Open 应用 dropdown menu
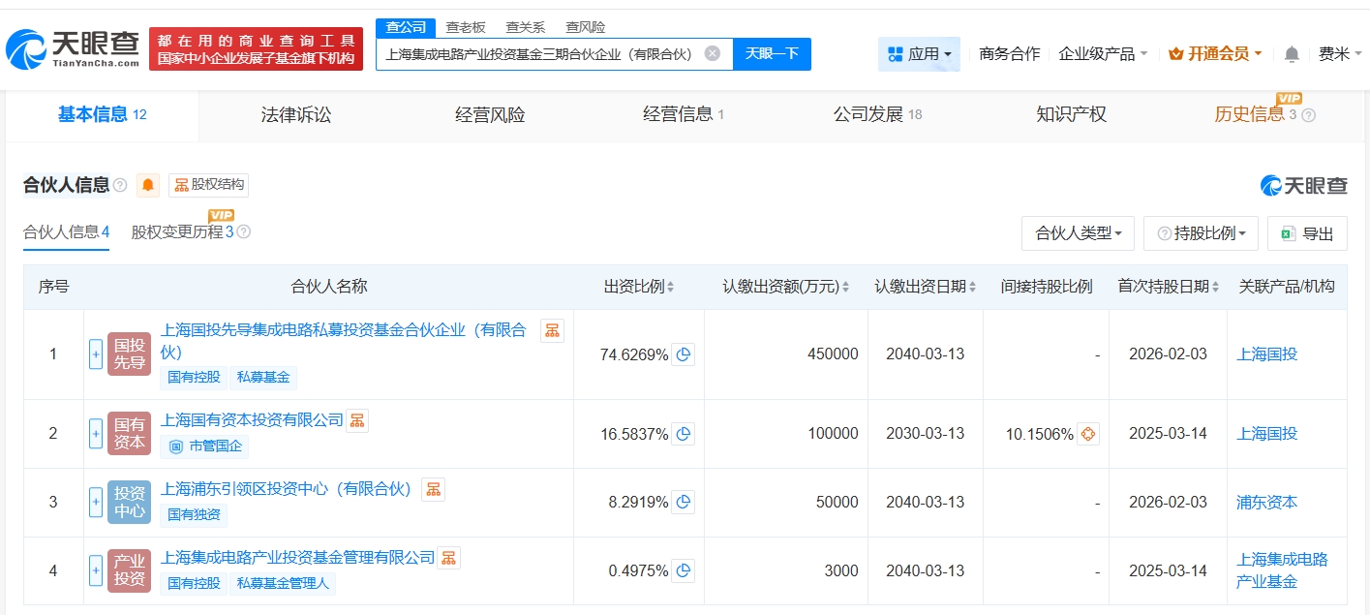The image size is (1370, 615). (x=919, y=54)
